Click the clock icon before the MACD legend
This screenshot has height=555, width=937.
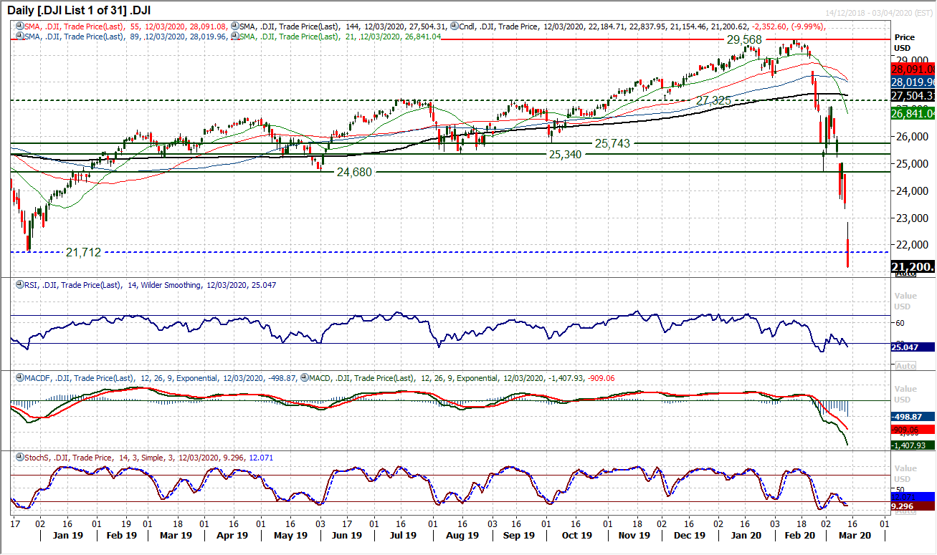coord(306,377)
